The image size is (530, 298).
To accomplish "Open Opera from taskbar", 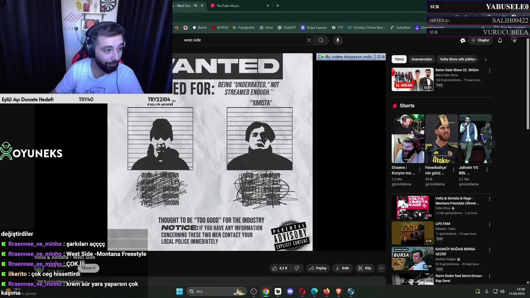I will tap(302, 291).
